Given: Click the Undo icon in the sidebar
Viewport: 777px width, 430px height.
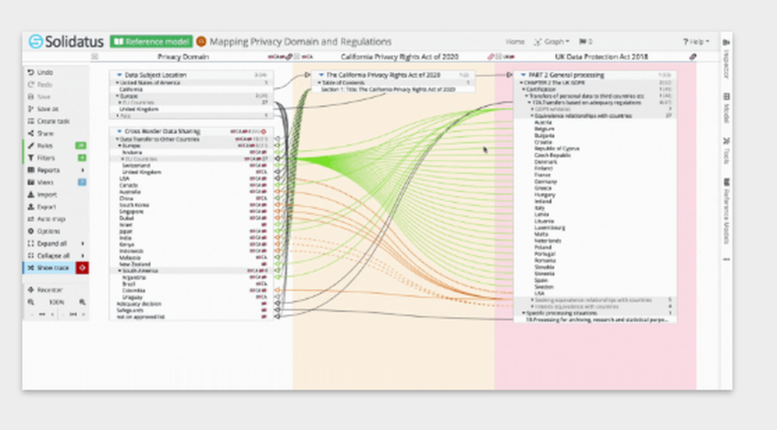Looking at the screenshot, I should click(x=31, y=72).
